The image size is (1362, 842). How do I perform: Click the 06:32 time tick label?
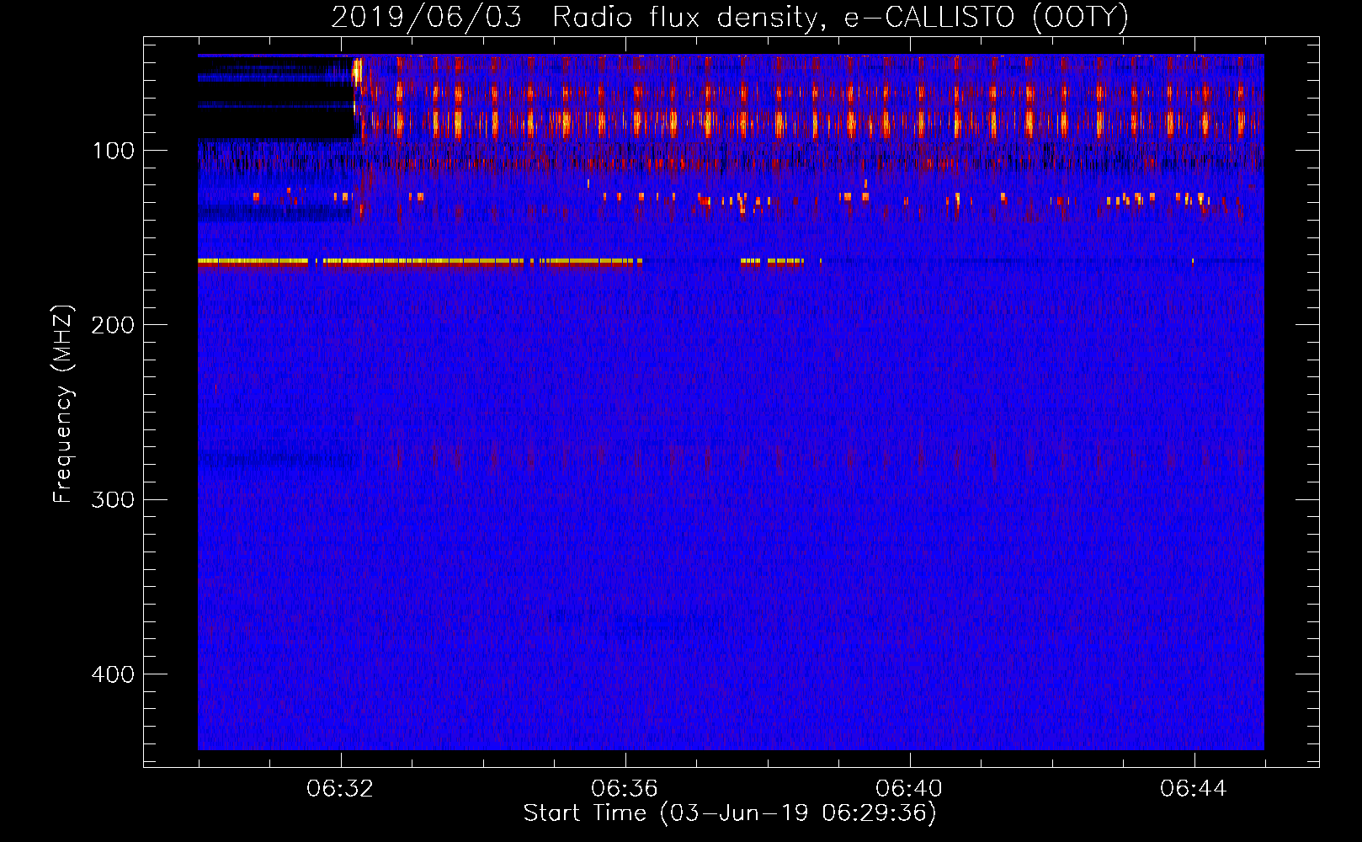(341, 789)
